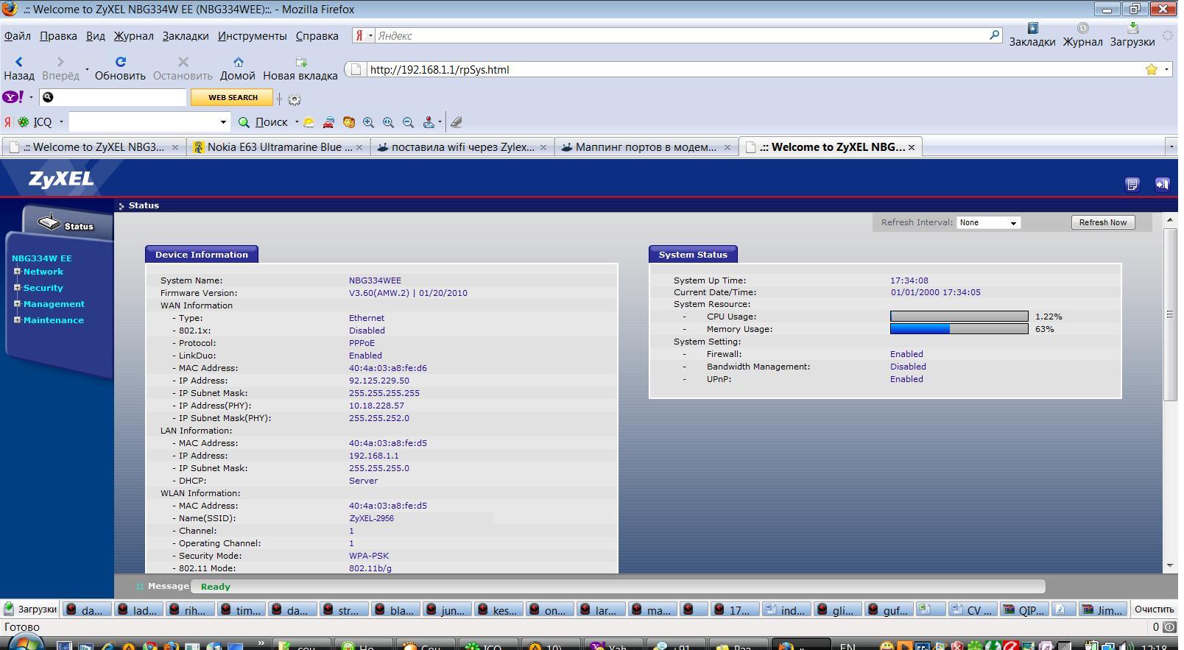Click the magnifier in the Яндекс search box
Screen dimensions: 1184x650
pyautogui.click(x=994, y=35)
